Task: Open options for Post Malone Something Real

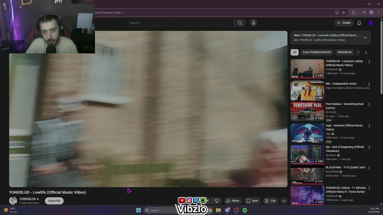Action: pyautogui.click(x=369, y=105)
